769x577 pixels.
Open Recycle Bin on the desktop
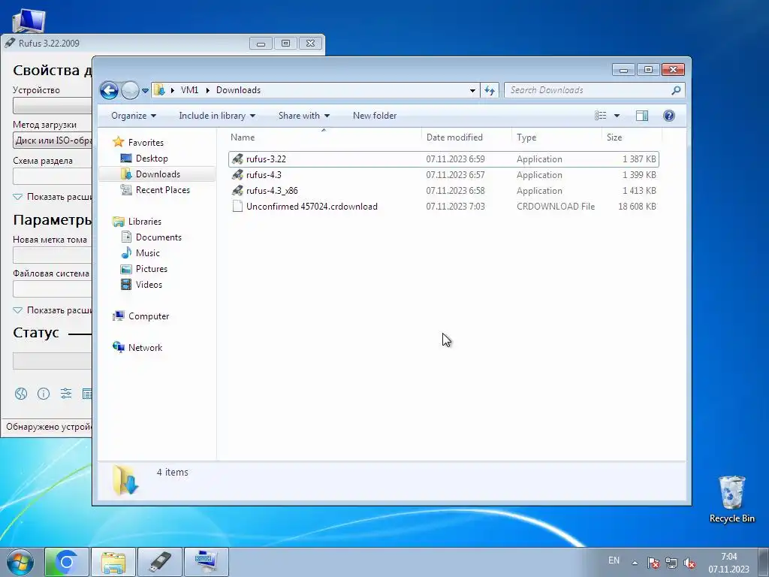click(x=731, y=499)
